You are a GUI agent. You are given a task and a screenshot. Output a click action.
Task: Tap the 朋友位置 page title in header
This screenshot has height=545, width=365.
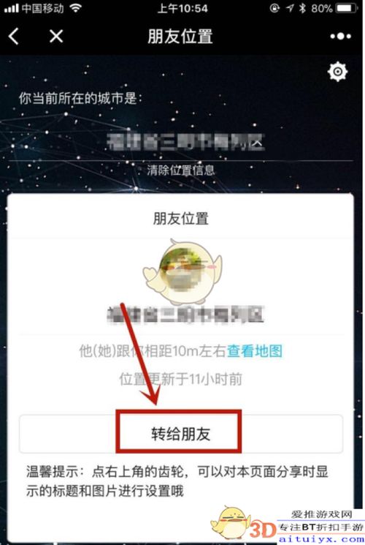(x=180, y=36)
